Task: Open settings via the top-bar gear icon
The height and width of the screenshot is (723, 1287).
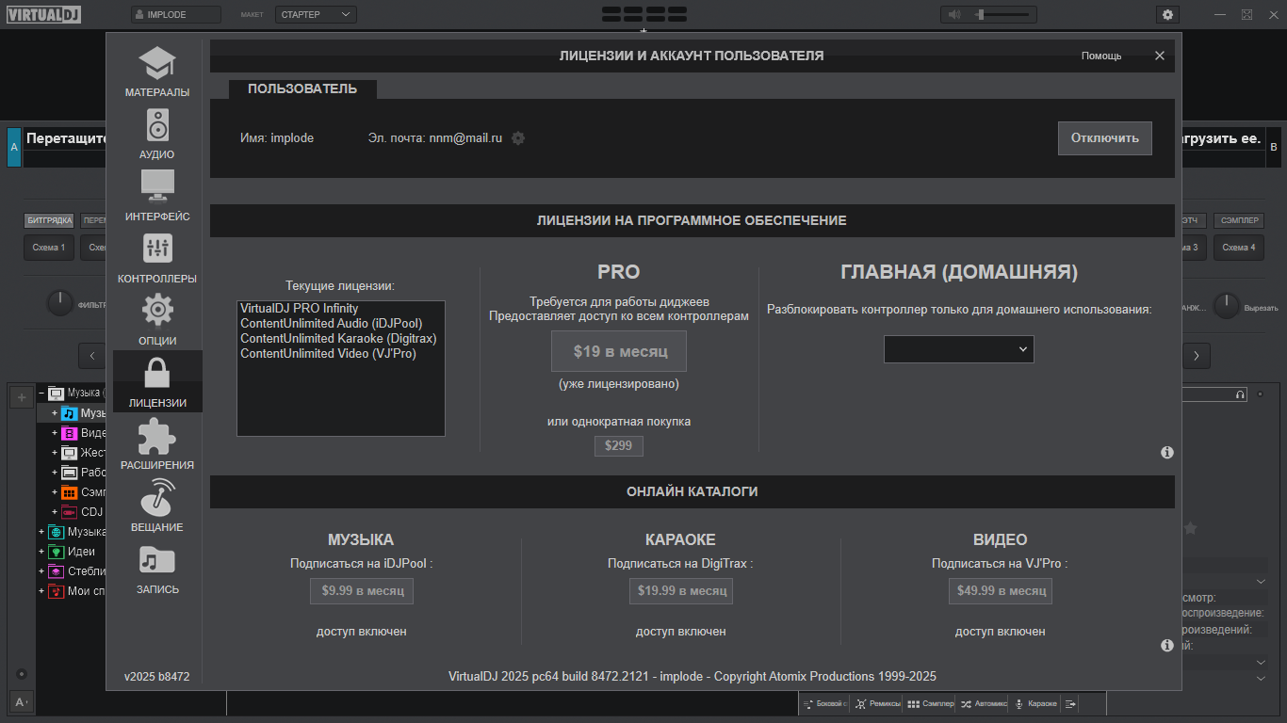Action: click(x=1168, y=14)
